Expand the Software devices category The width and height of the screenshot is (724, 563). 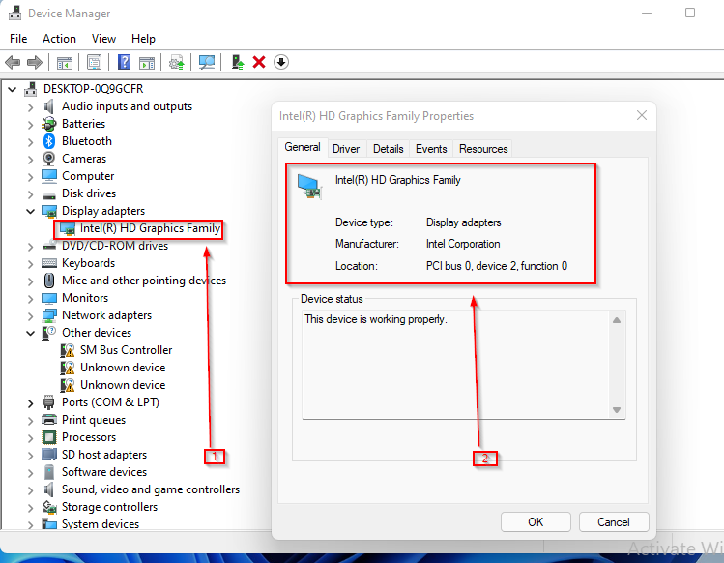click(31, 473)
